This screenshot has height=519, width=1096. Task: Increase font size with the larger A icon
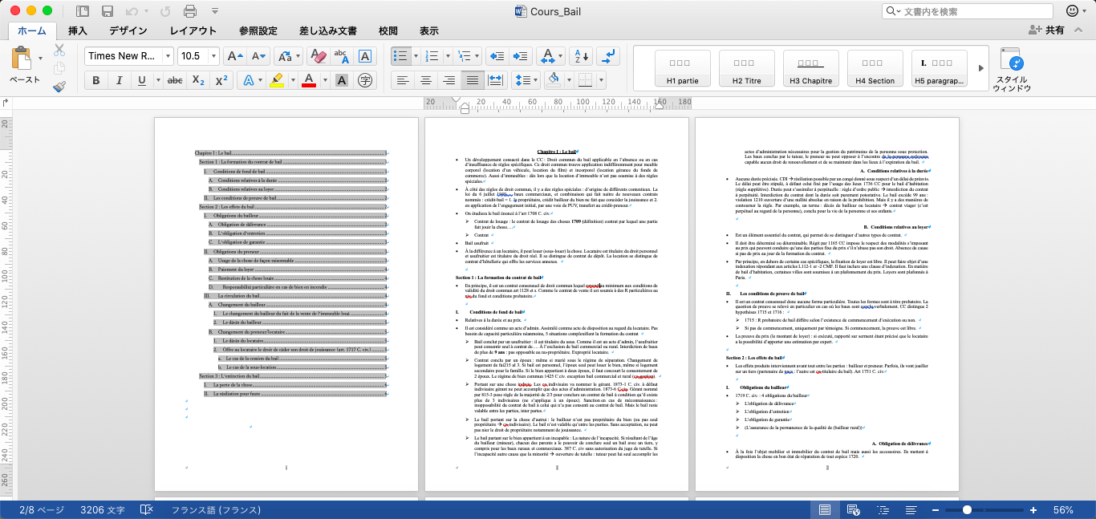(234, 56)
